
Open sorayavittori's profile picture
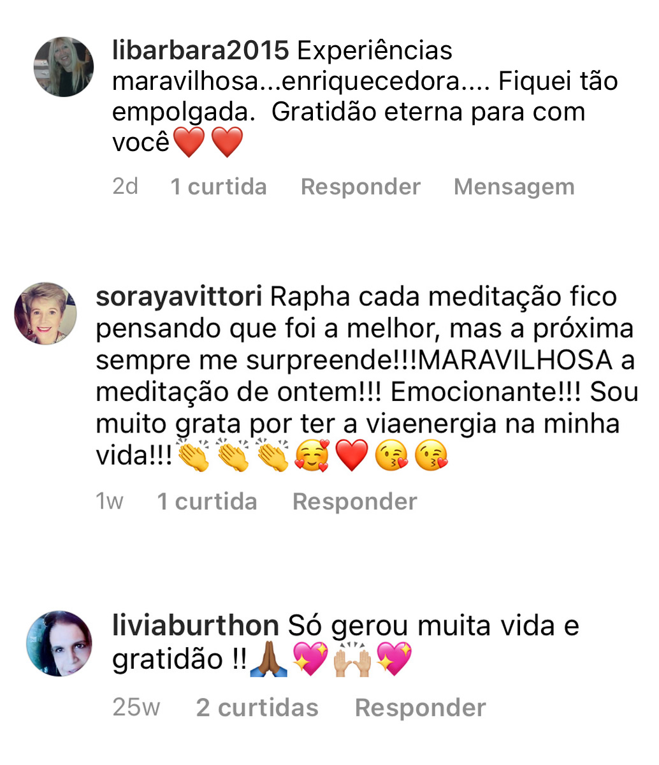point(45,314)
